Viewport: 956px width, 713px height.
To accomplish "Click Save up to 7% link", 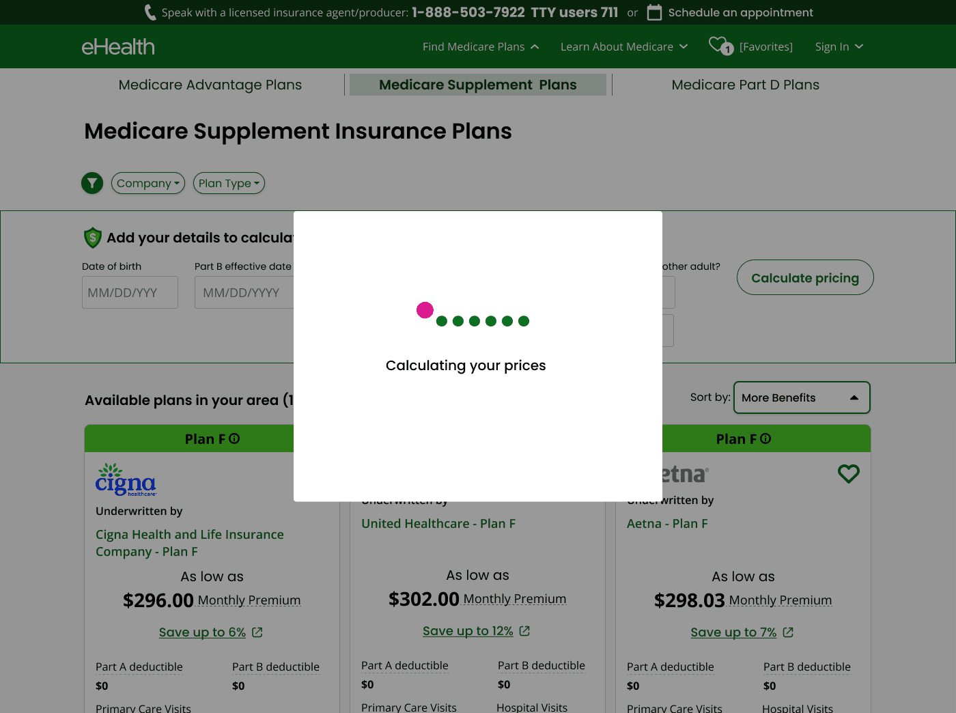I will click(x=733, y=632).
